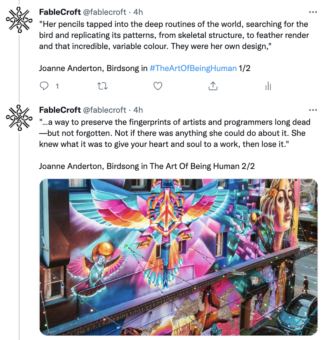
Task: Click the reply count on first tweet
Action: (x=57, y=86)
